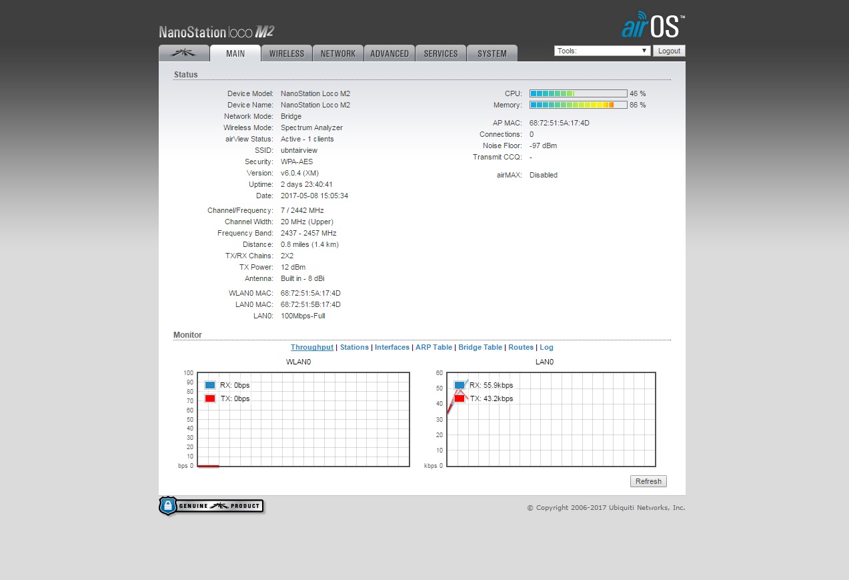Screen dimensions: 849x580
Task: Open the System tab
Action: (x=492, y=53)
